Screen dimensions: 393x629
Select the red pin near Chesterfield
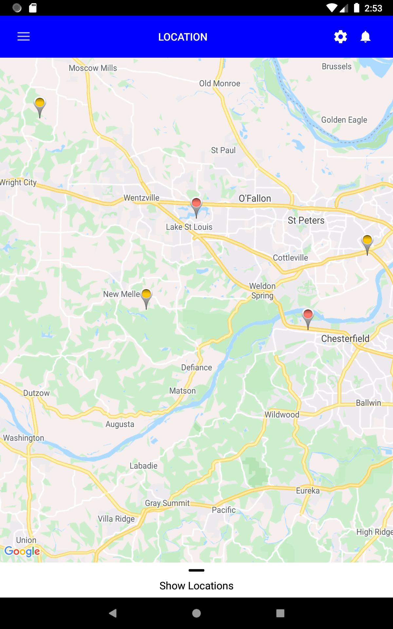[308, 319]
